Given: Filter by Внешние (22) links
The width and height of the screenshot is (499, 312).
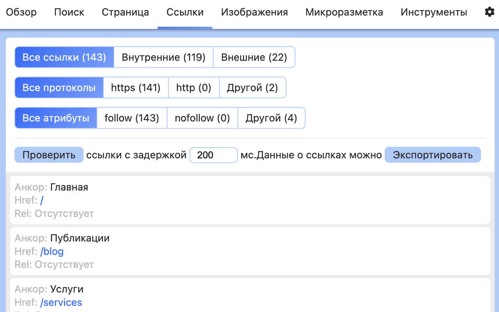Looking at the screenshot, I should pyautogui.click(x=254, y=57).
